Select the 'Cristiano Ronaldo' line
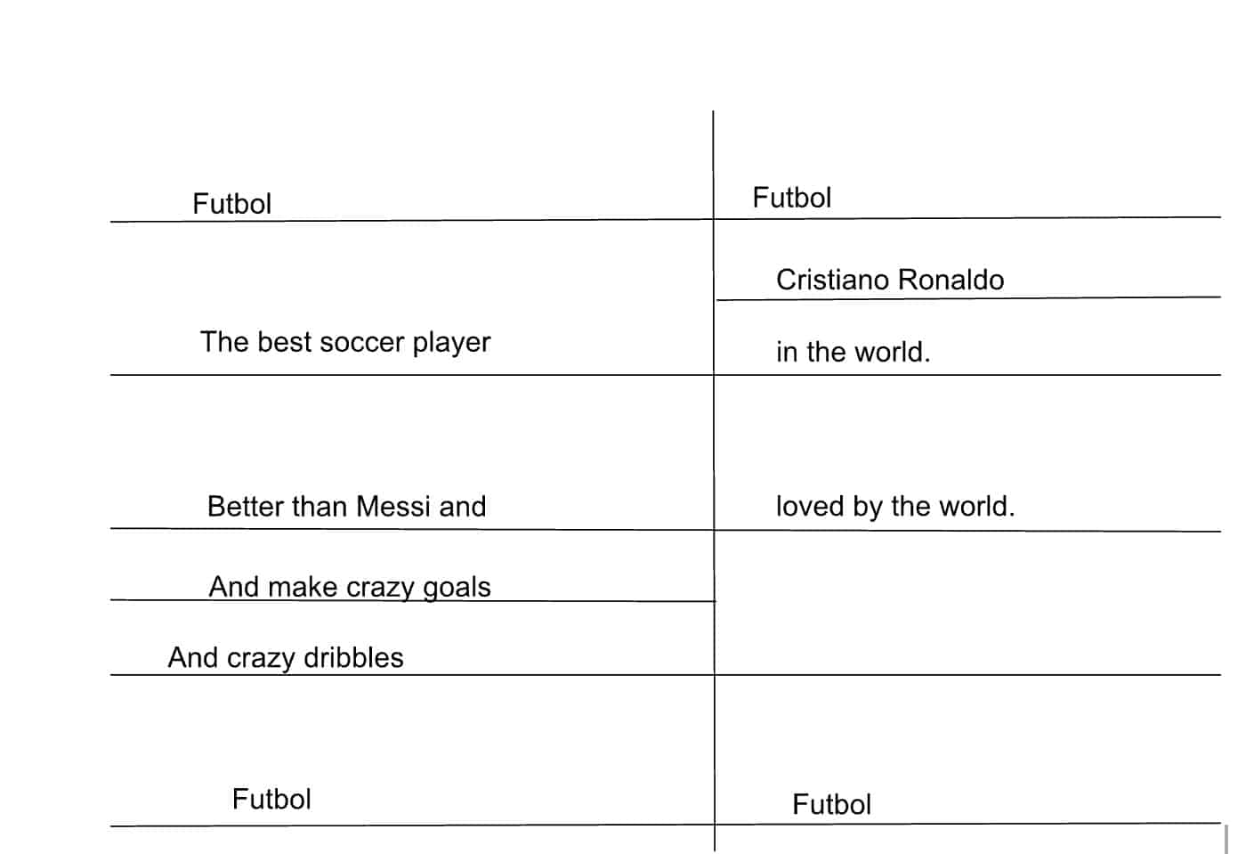This screenshot has width=1254, height=854. coord(890,280)
